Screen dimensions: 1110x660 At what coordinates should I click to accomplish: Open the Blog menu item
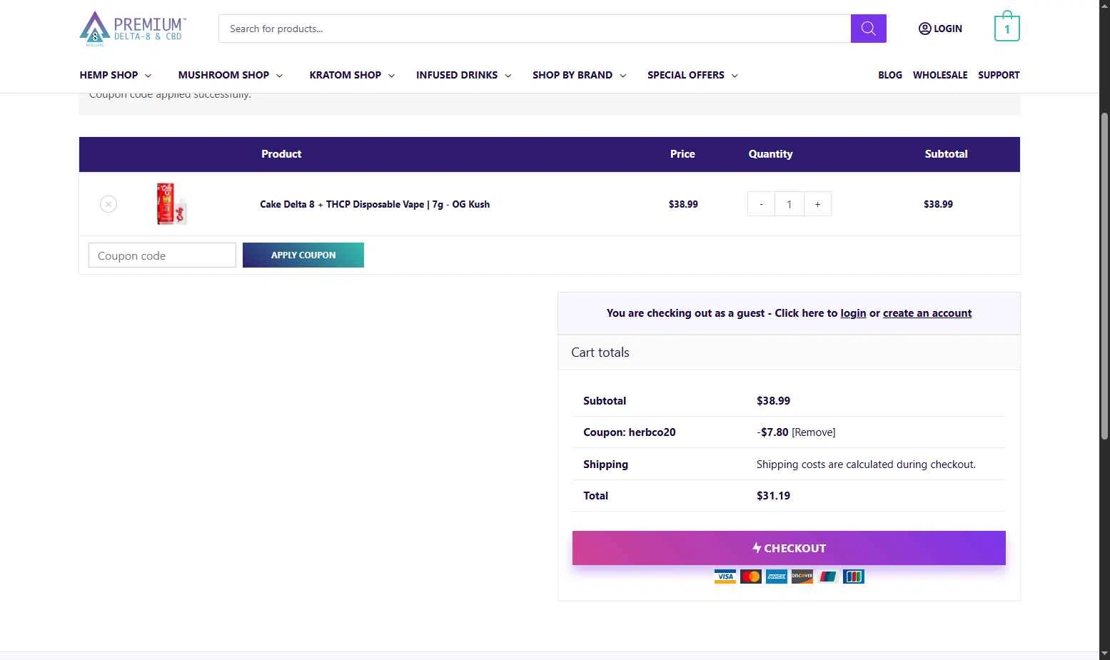pos(890,75)
